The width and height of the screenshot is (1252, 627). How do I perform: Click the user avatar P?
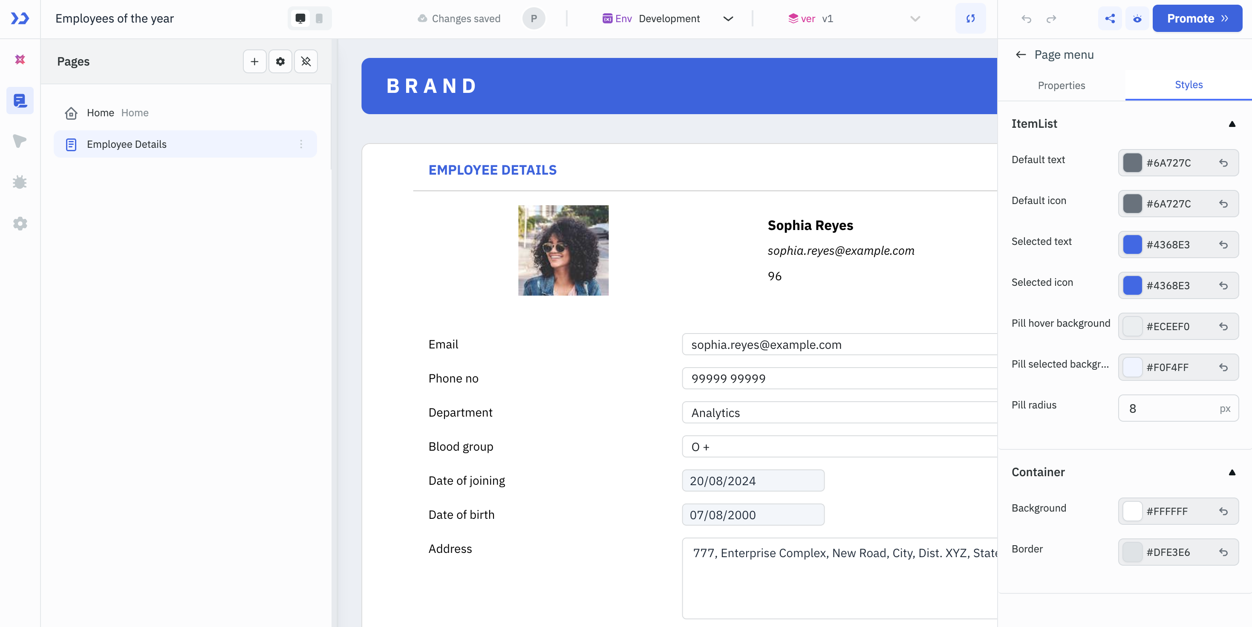(534, 18)
